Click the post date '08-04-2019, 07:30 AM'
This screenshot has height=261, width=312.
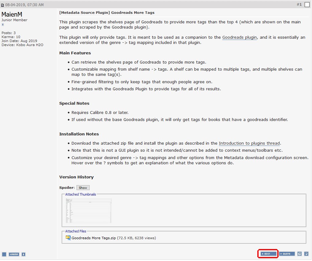click(25, 5)
